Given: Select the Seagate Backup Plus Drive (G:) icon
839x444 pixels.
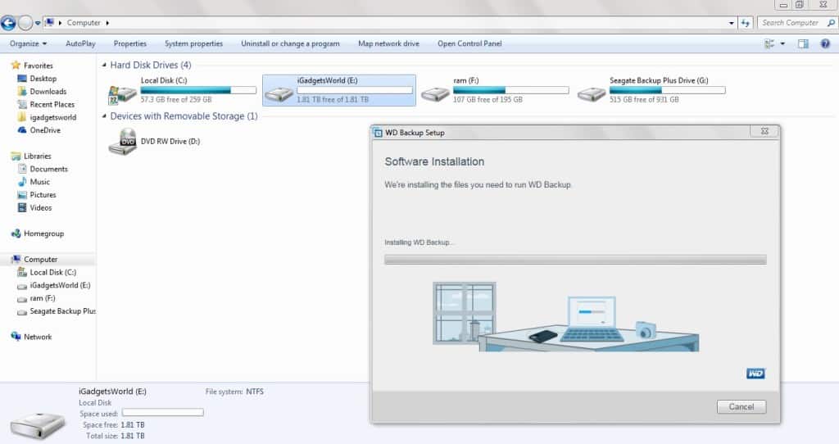Looking at the screenshot, I should point(592,94).
